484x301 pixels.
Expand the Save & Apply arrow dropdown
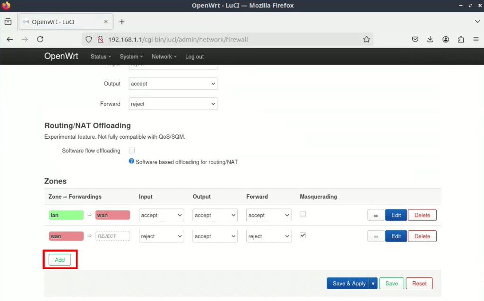[373, 284]
